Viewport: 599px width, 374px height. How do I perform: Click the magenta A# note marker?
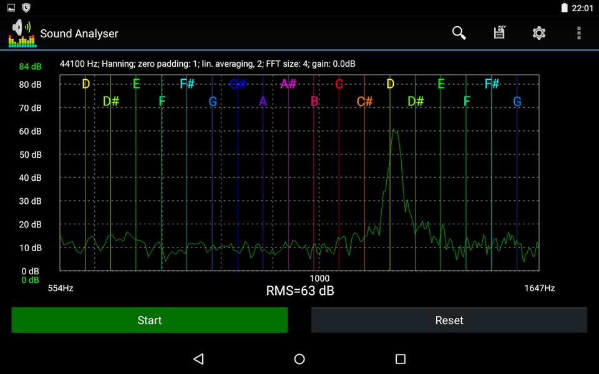(288, 84)
